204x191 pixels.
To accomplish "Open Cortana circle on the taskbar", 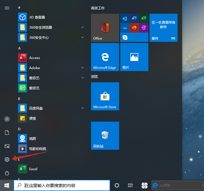I will pyautogui.click(x=117, y=185).
